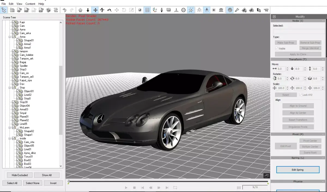Open the Export FBX tool

point(26,10)
